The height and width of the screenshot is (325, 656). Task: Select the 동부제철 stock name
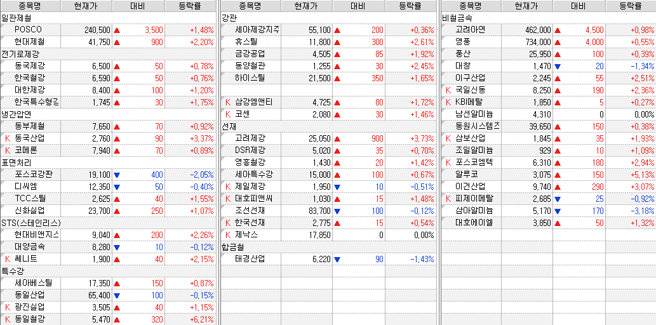(30, 126)
